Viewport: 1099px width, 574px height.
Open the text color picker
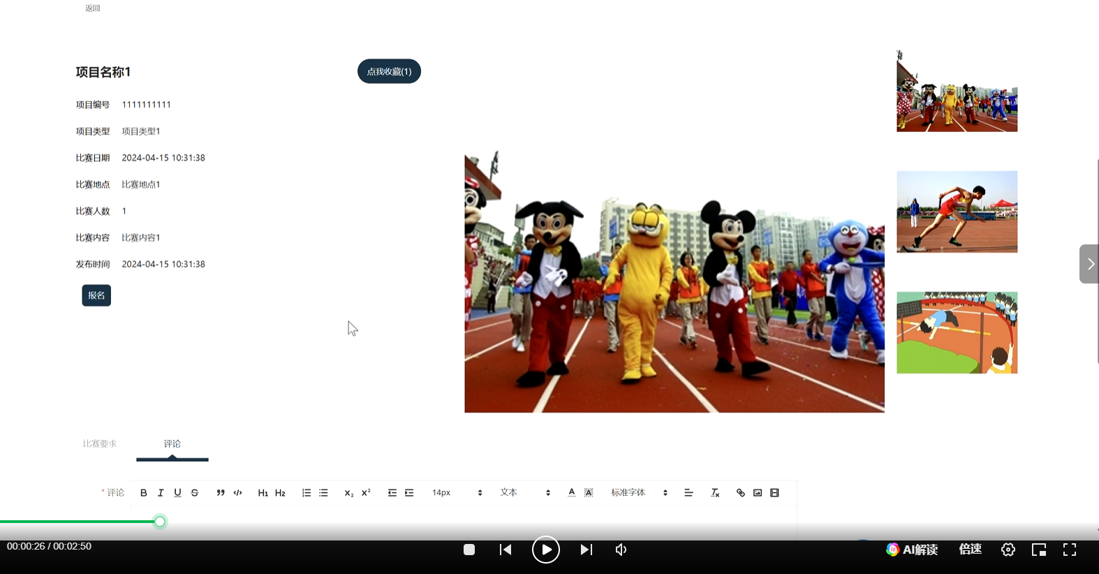click(x=572, y=493)
